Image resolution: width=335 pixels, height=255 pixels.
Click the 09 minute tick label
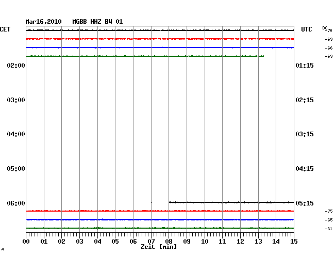click(x=187, y=242)
